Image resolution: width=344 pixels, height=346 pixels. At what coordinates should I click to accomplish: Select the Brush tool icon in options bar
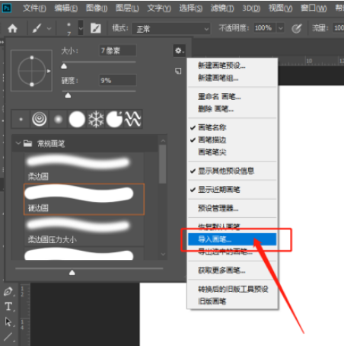pyautogui.click(x=37, y=28)
